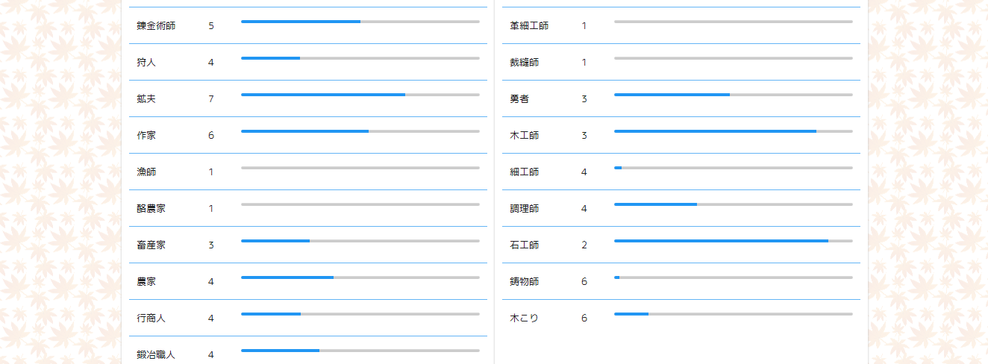Select the 農家 job label
The height and width of the screenshot is (364, 988).
tap(146, 282)
